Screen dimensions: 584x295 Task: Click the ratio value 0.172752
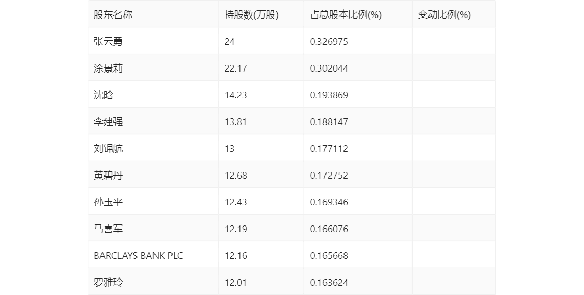point(329,176)
